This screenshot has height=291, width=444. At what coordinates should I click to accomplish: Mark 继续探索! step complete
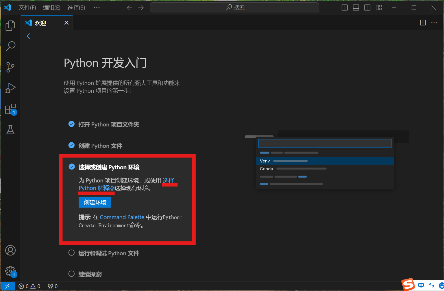click(x=71, y=274)
